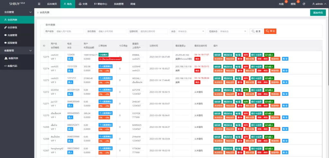Open the 状态 filter dropdown
The height and width of the screenshot is (158, 329).
[191, 31]
